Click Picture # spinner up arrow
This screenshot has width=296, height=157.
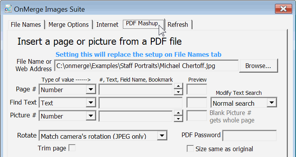point(178,113)
